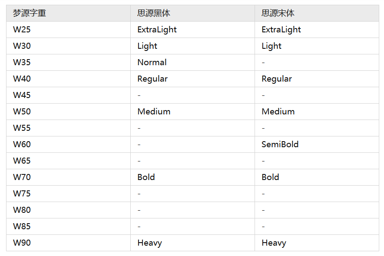Select the Normal weight cell

point(152,63)
